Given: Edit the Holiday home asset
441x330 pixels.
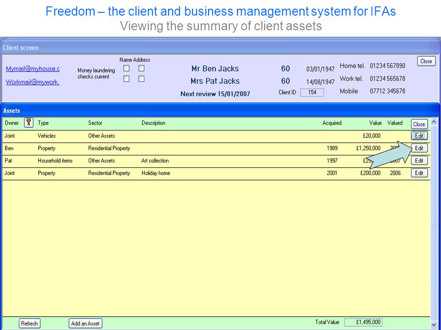Looking at the screenshot, I should pos(419,173).
